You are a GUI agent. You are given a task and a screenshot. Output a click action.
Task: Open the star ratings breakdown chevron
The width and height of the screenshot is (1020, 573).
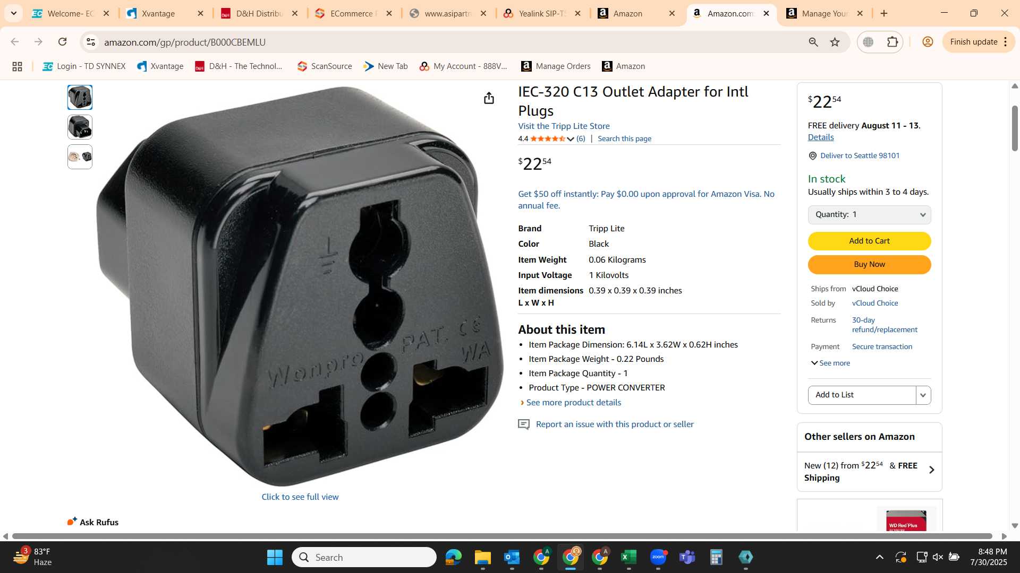pos(571,139)
